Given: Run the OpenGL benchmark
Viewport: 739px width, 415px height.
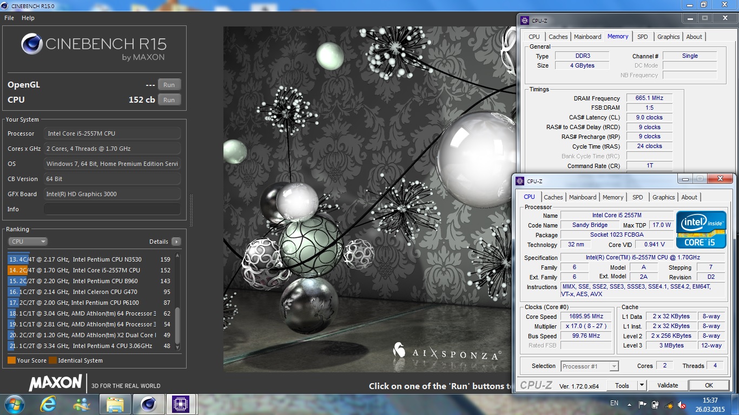Looking at the screenshot, I should pos(169,85).
